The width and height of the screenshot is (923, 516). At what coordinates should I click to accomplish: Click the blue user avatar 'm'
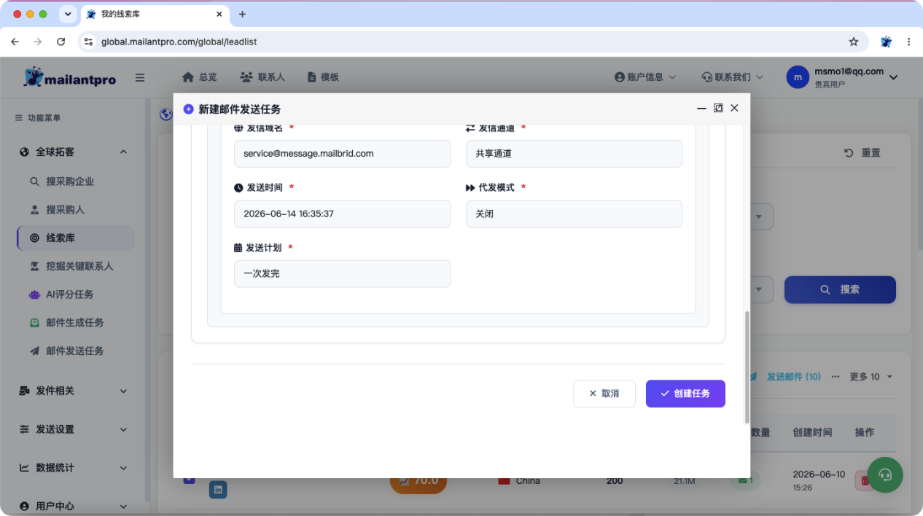798,77
